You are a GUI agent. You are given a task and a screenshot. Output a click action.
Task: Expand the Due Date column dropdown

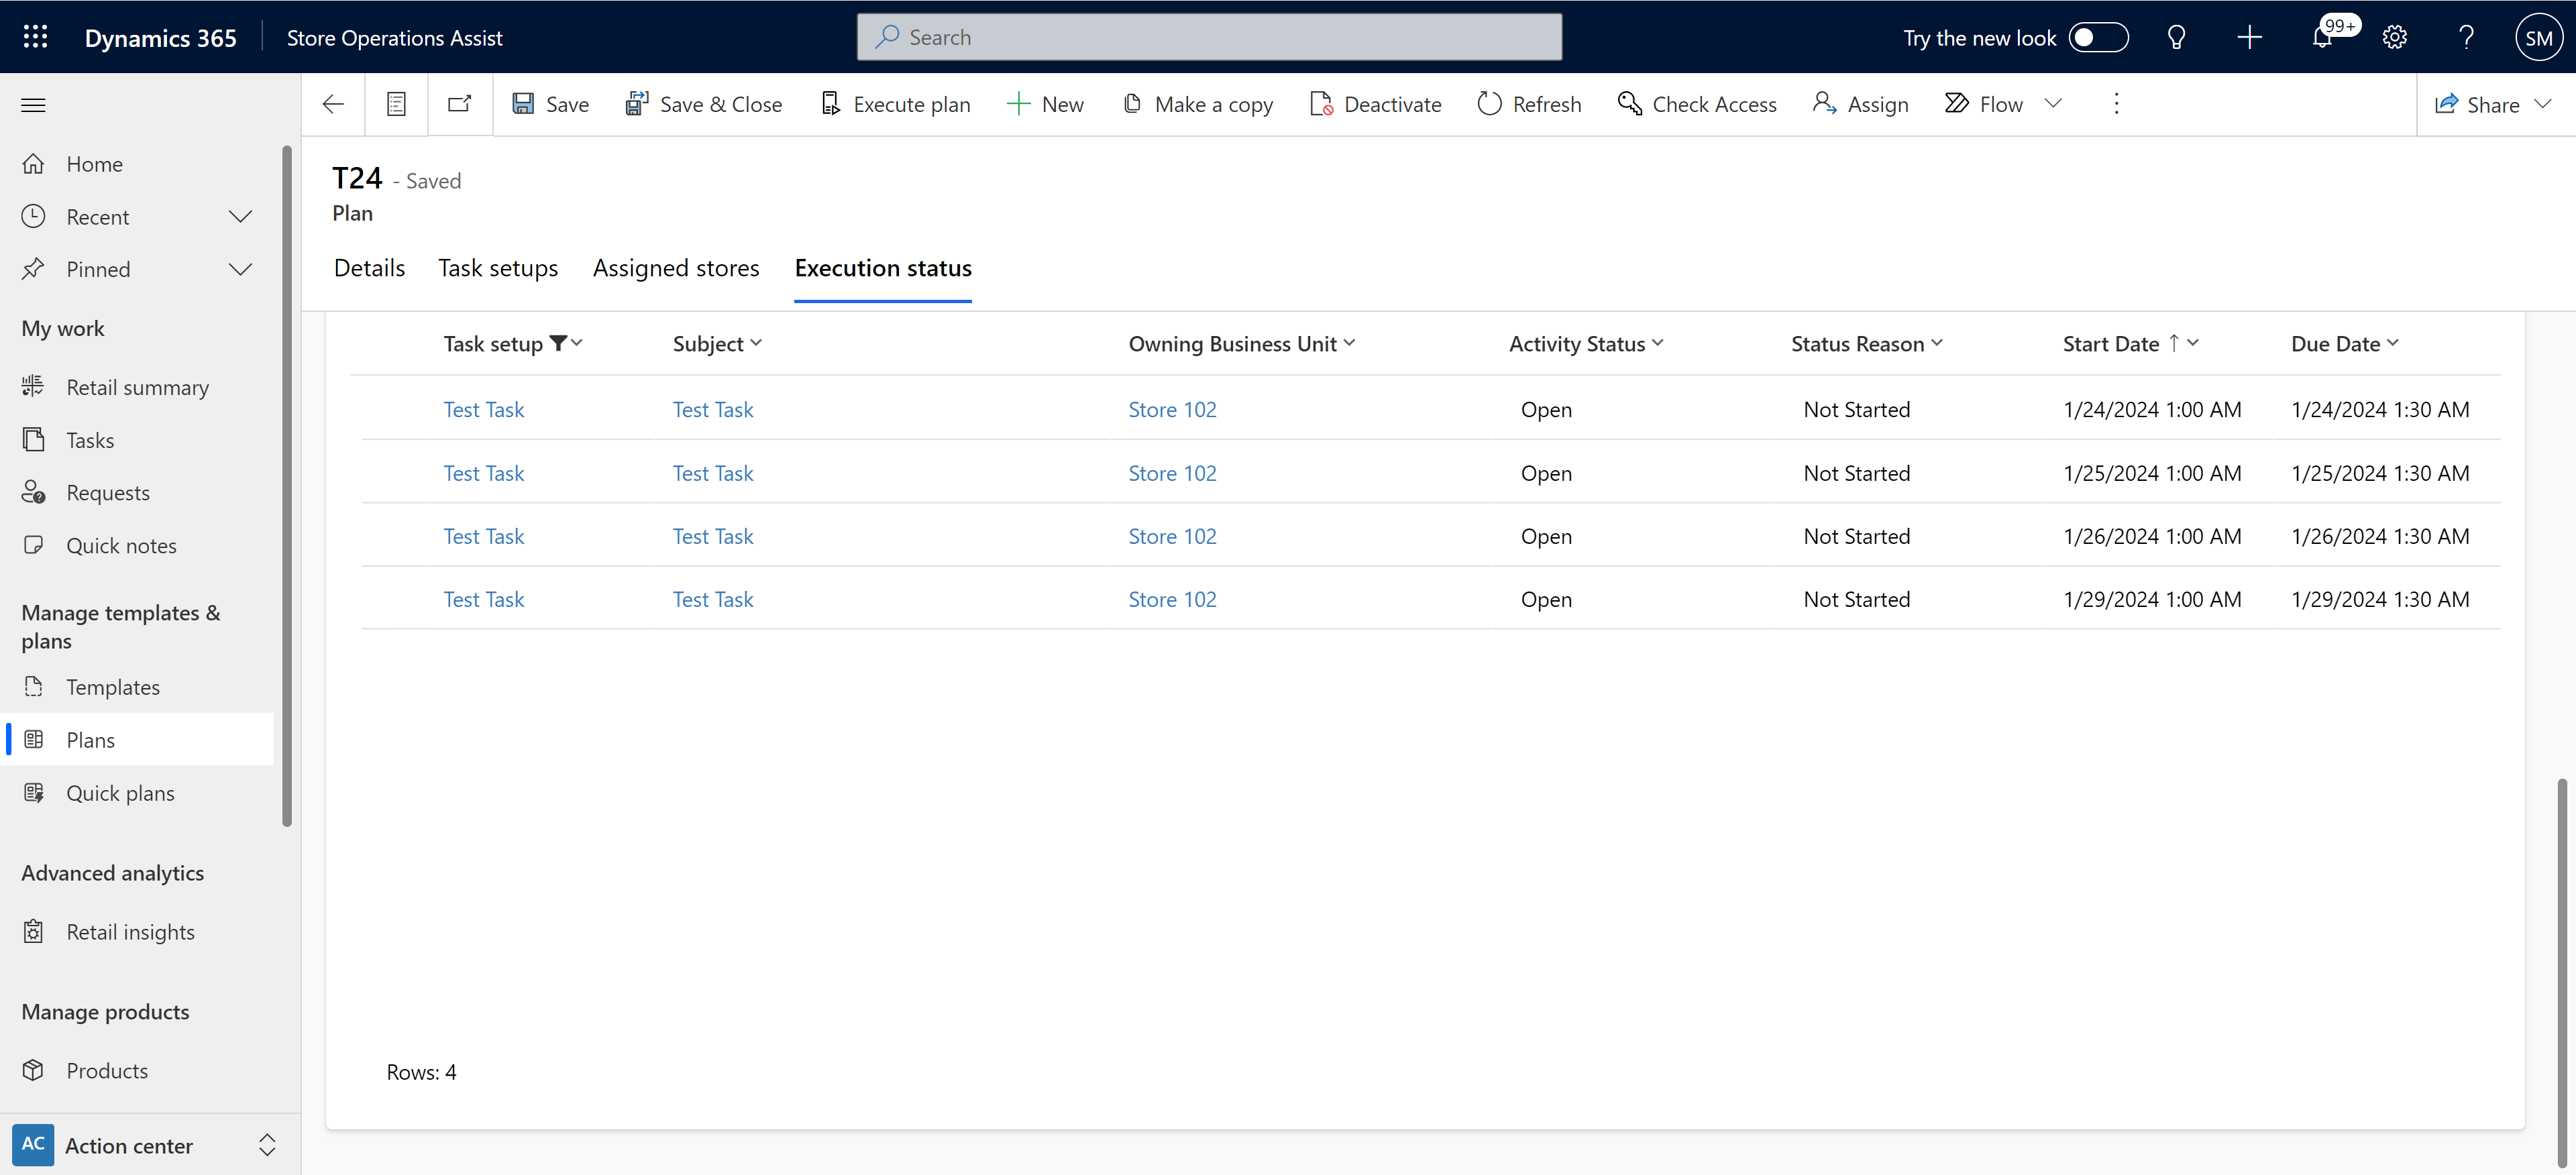click(x=2396, y=342)
